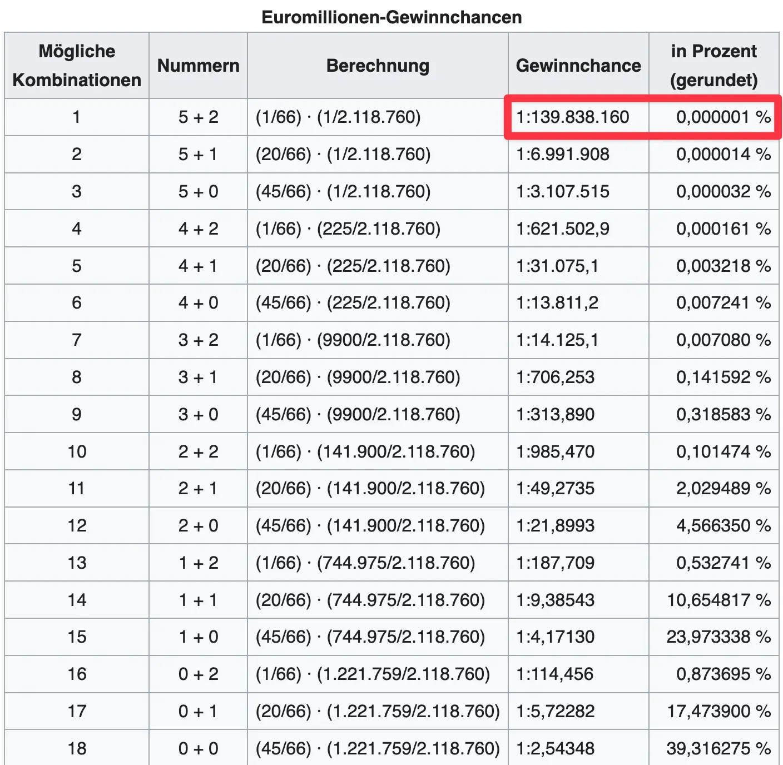Select the '0 + 2' numbers cell
The image size is (783, 765).
pyautogui.click(x=199, y=674)
